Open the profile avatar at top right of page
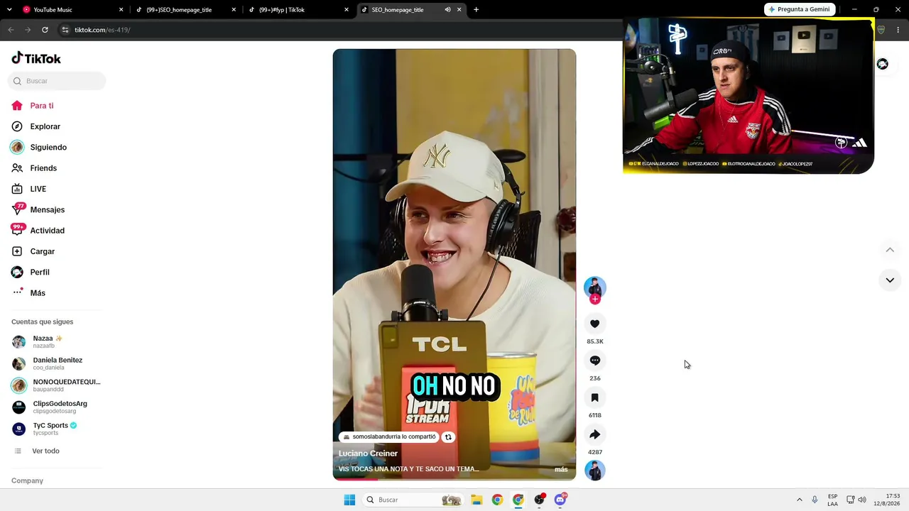The width and height of the screenshot is (909, 511). [882, 64]
